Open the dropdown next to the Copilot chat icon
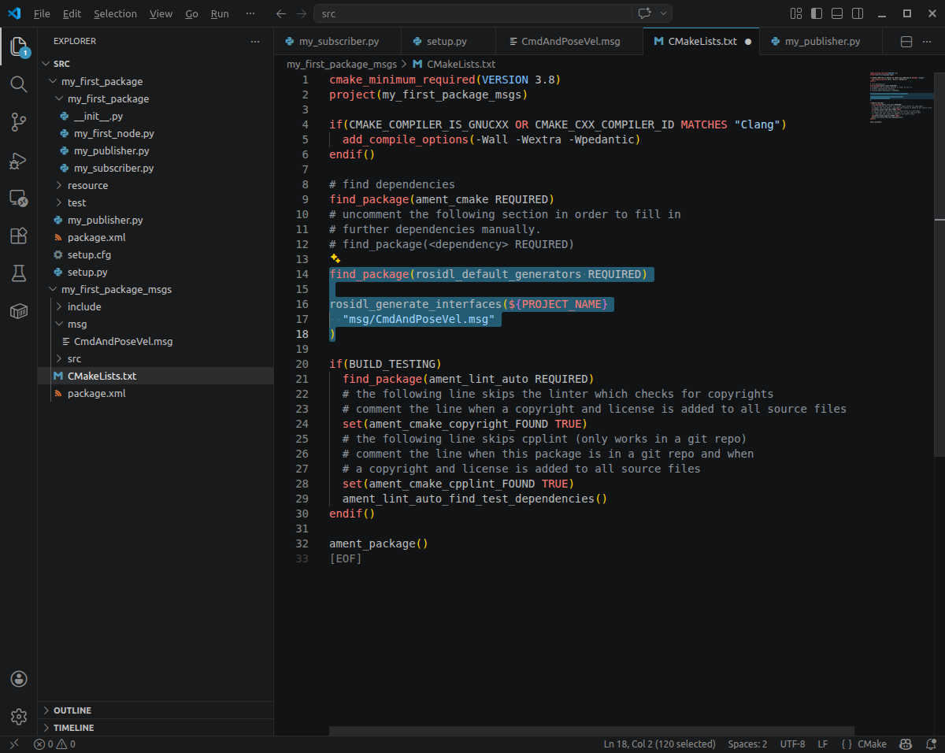 [x=664, y=13]
